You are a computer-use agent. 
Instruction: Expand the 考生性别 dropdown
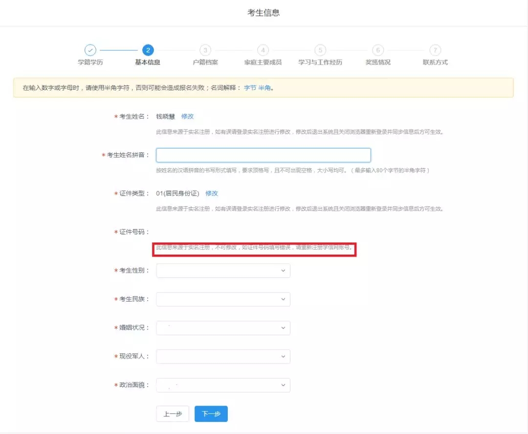tap(223, 271)
